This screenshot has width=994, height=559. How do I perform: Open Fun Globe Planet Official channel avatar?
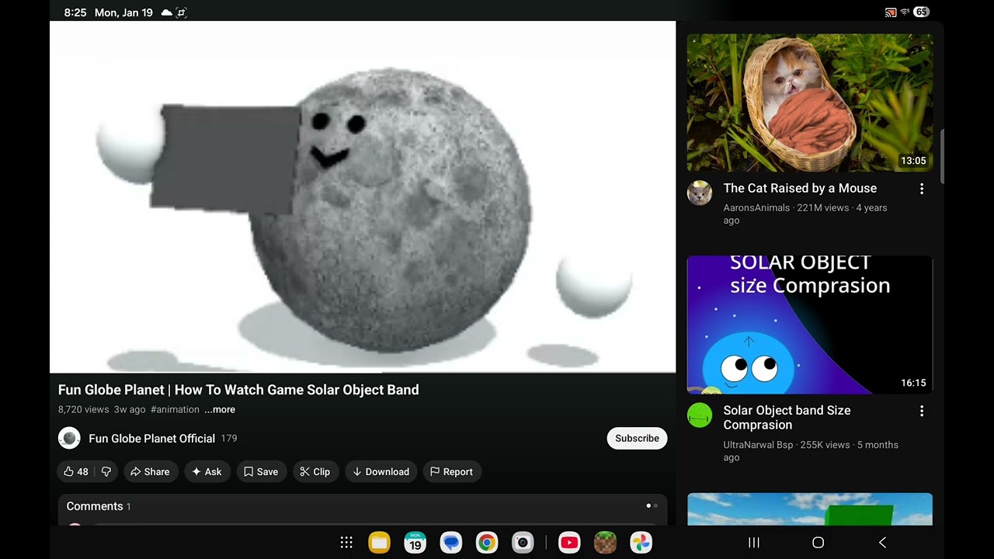click(69, 438)
